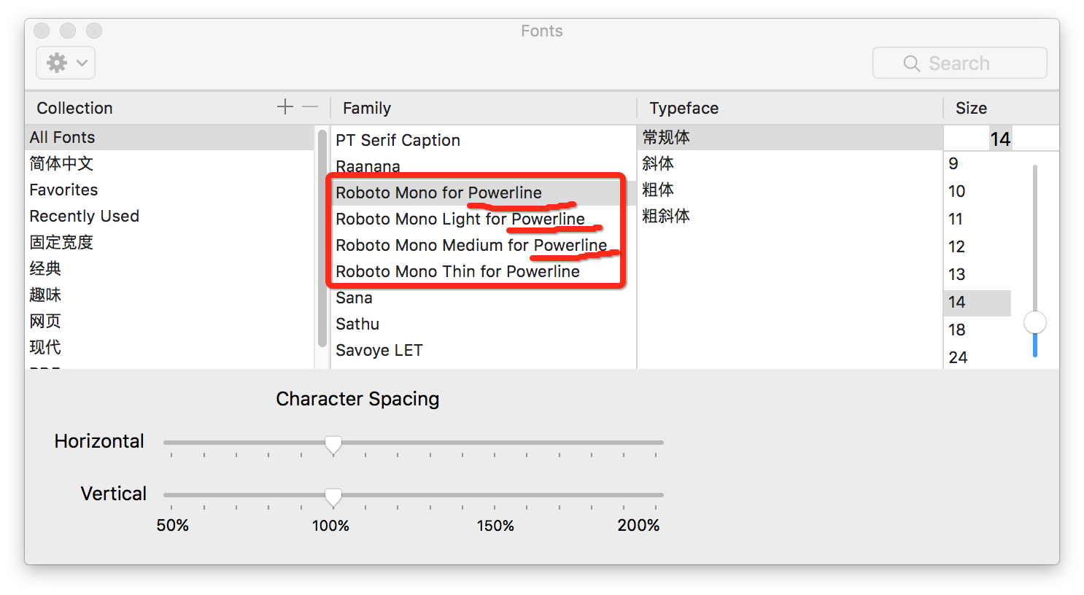Select the 粗斜体 typeface

click(790, 216)
